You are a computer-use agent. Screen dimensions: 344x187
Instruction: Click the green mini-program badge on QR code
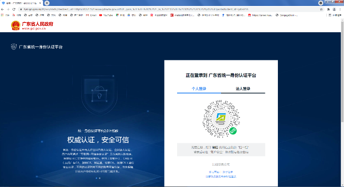click(x=233, y=131)
